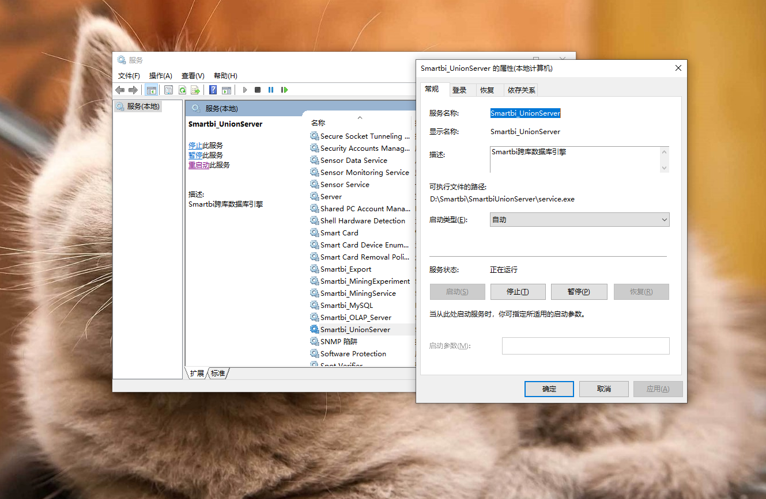Screen dimensions: 766x499
Task: Click the gear icon beside Sensor Data Service
Action: 314,160
